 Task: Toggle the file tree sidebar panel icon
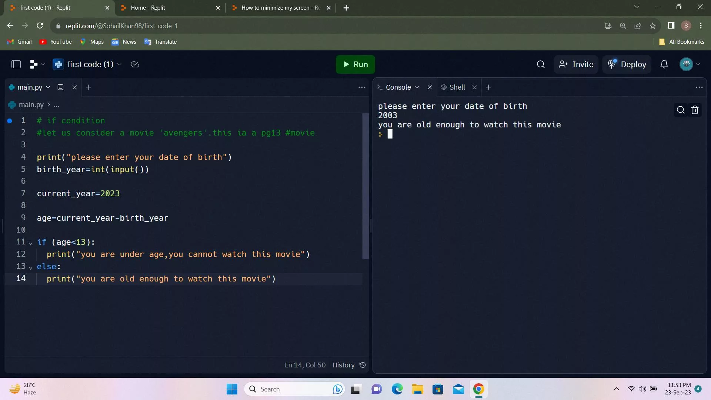16,64
